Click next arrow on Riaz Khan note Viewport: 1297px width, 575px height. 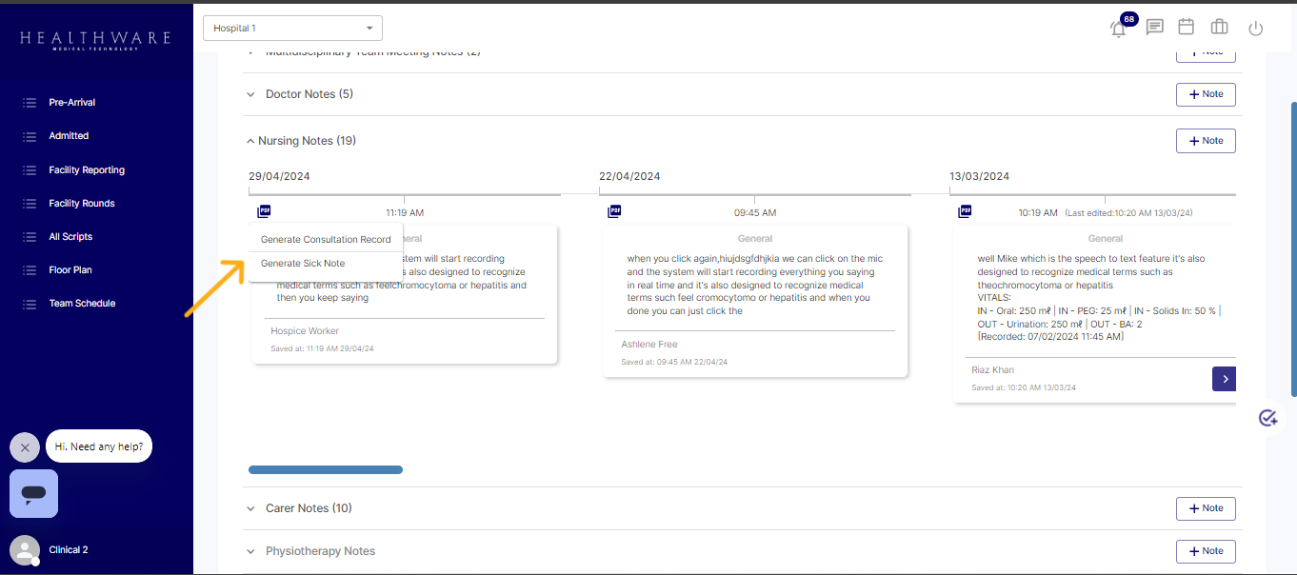click(x=1225, y=379)
